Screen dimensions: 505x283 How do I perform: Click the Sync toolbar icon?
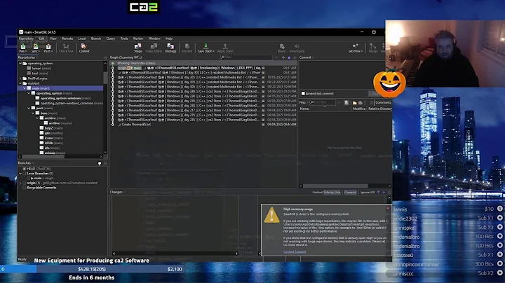point(36,48)
